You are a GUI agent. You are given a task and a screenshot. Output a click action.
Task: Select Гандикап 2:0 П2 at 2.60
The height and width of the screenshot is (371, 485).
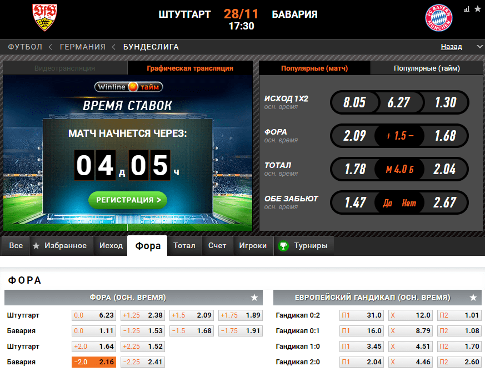[459, 362]
